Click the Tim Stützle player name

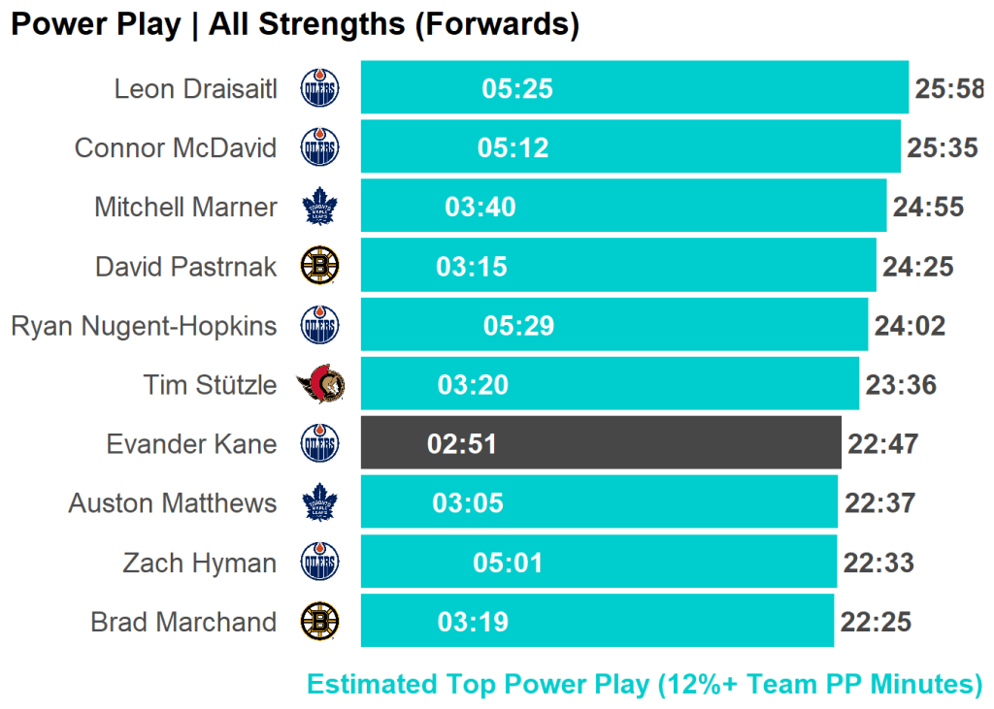point(210,385)
